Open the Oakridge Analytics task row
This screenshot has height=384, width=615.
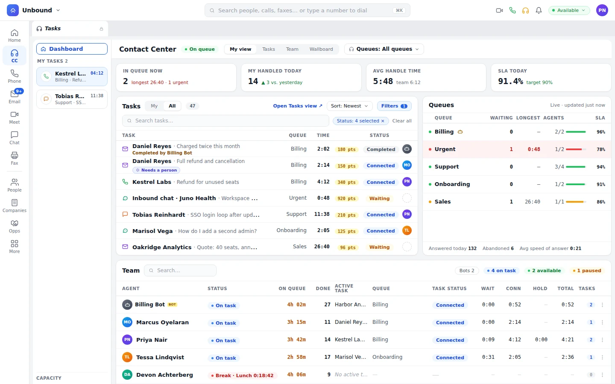point(267,247)
